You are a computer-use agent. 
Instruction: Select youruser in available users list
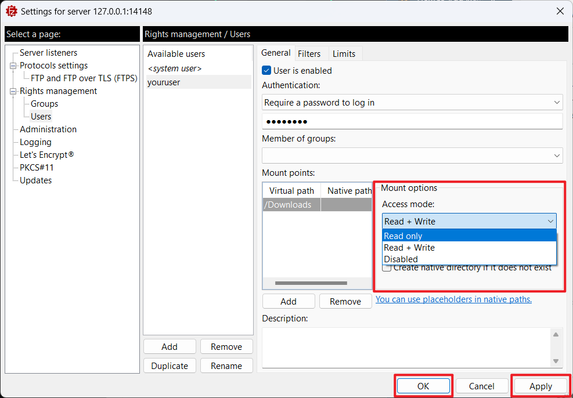[199, 82]
